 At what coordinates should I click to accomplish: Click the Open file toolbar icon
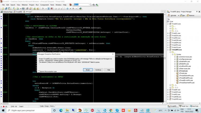click(x=18, y=9)
